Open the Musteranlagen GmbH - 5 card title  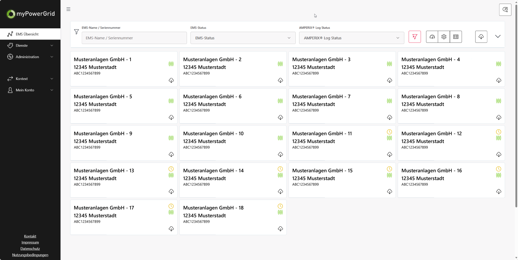click(103, 97)
